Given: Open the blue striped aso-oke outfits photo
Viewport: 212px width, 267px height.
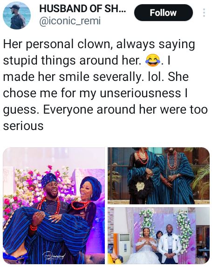Looking at the screenshot, I should (158, 176).
